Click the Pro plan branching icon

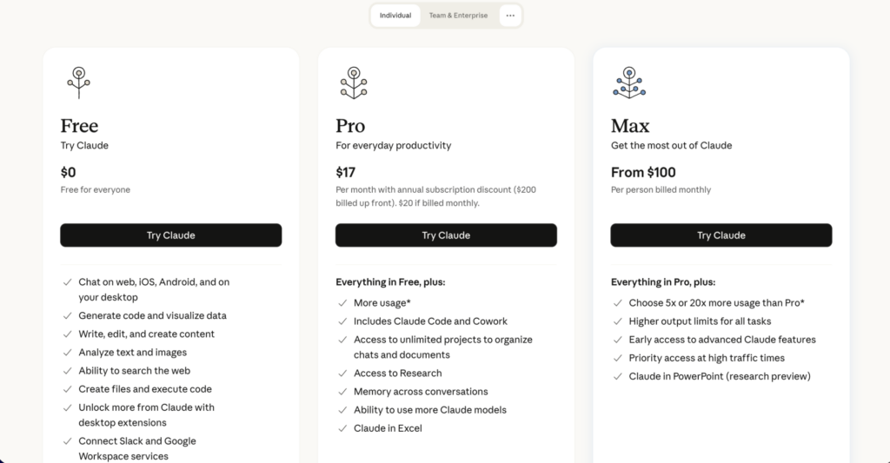click(x=353, y=83)
